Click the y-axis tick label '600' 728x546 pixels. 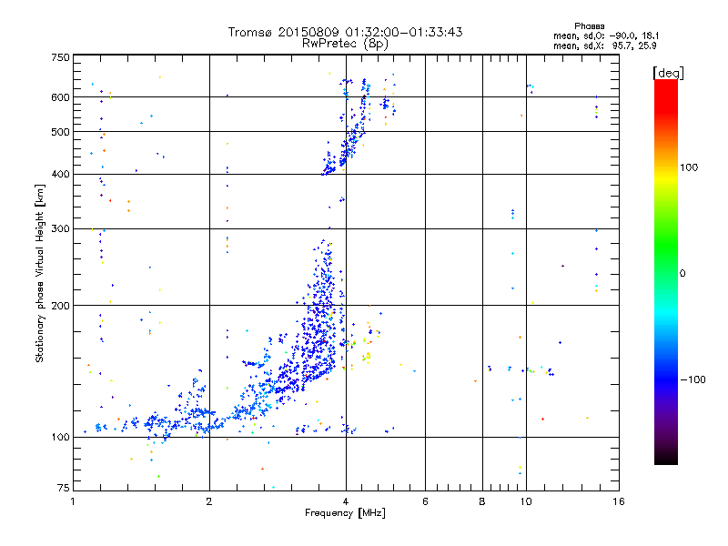60,97
